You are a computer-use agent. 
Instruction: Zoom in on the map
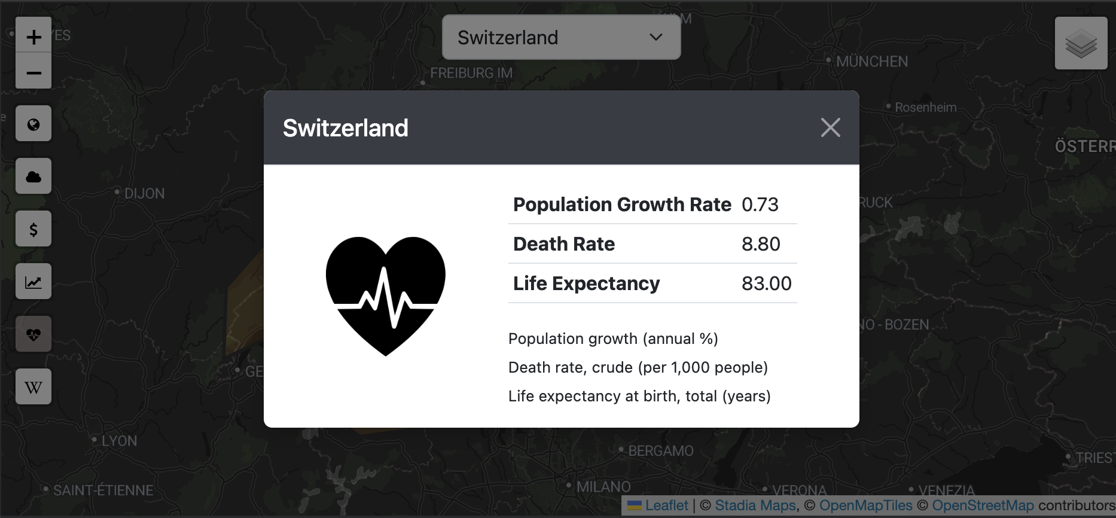(x=33, y=36)
